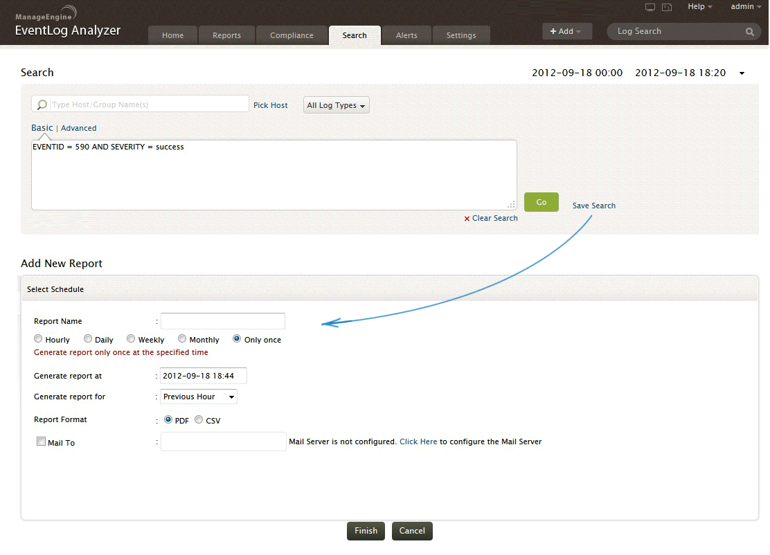Click the red X Clear Search icon
The height and width of the screenshot is (555, 770).
[467, 219]
